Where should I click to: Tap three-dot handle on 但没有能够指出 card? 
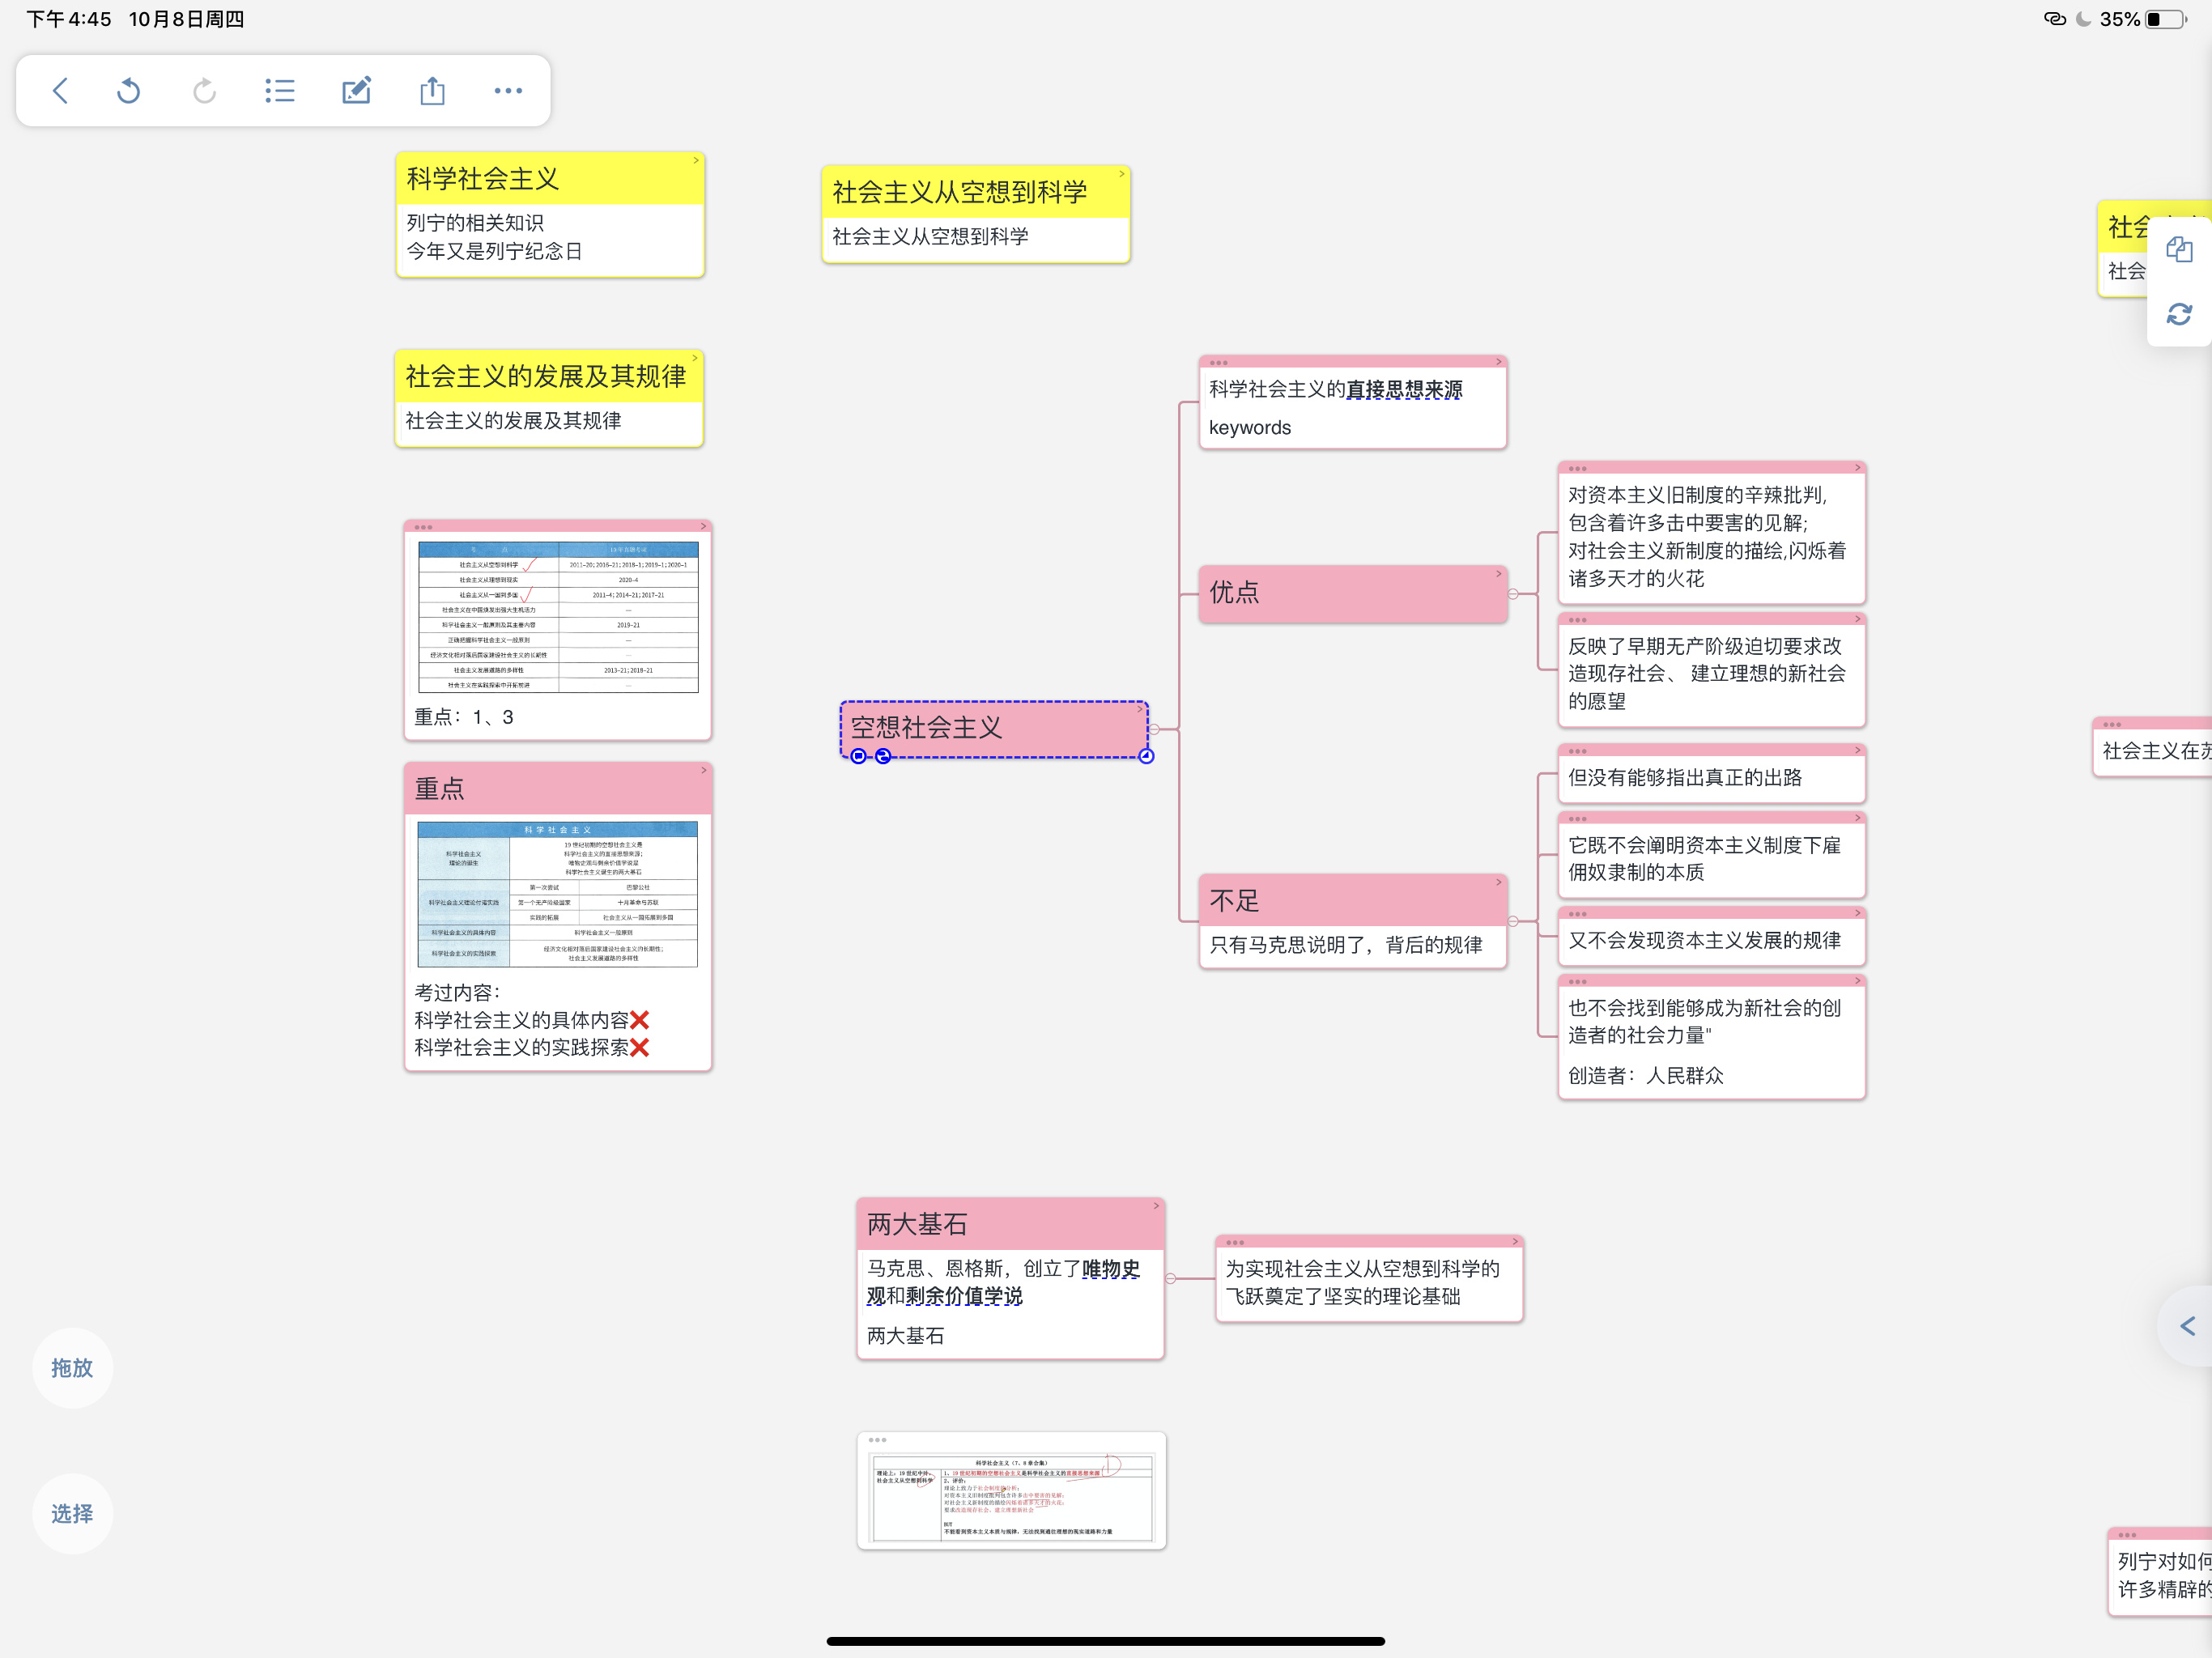1577,751
